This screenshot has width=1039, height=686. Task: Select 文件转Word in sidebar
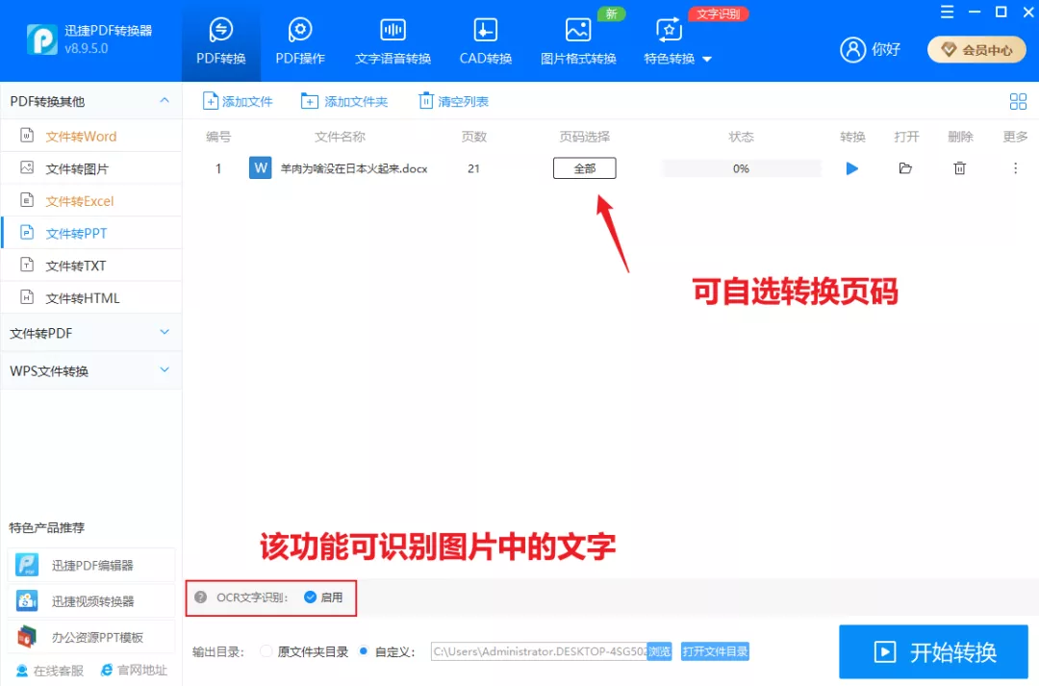point(91,137)
